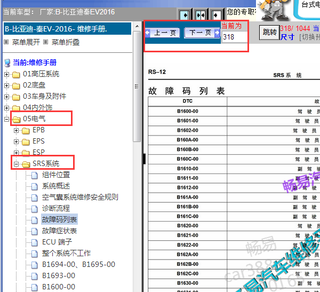Expand the ESP subfolder
The image size is (320, 292).
click(16, 153)
